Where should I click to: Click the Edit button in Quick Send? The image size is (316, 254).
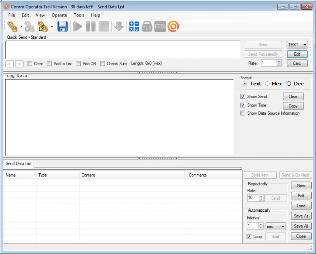point(297,54)
